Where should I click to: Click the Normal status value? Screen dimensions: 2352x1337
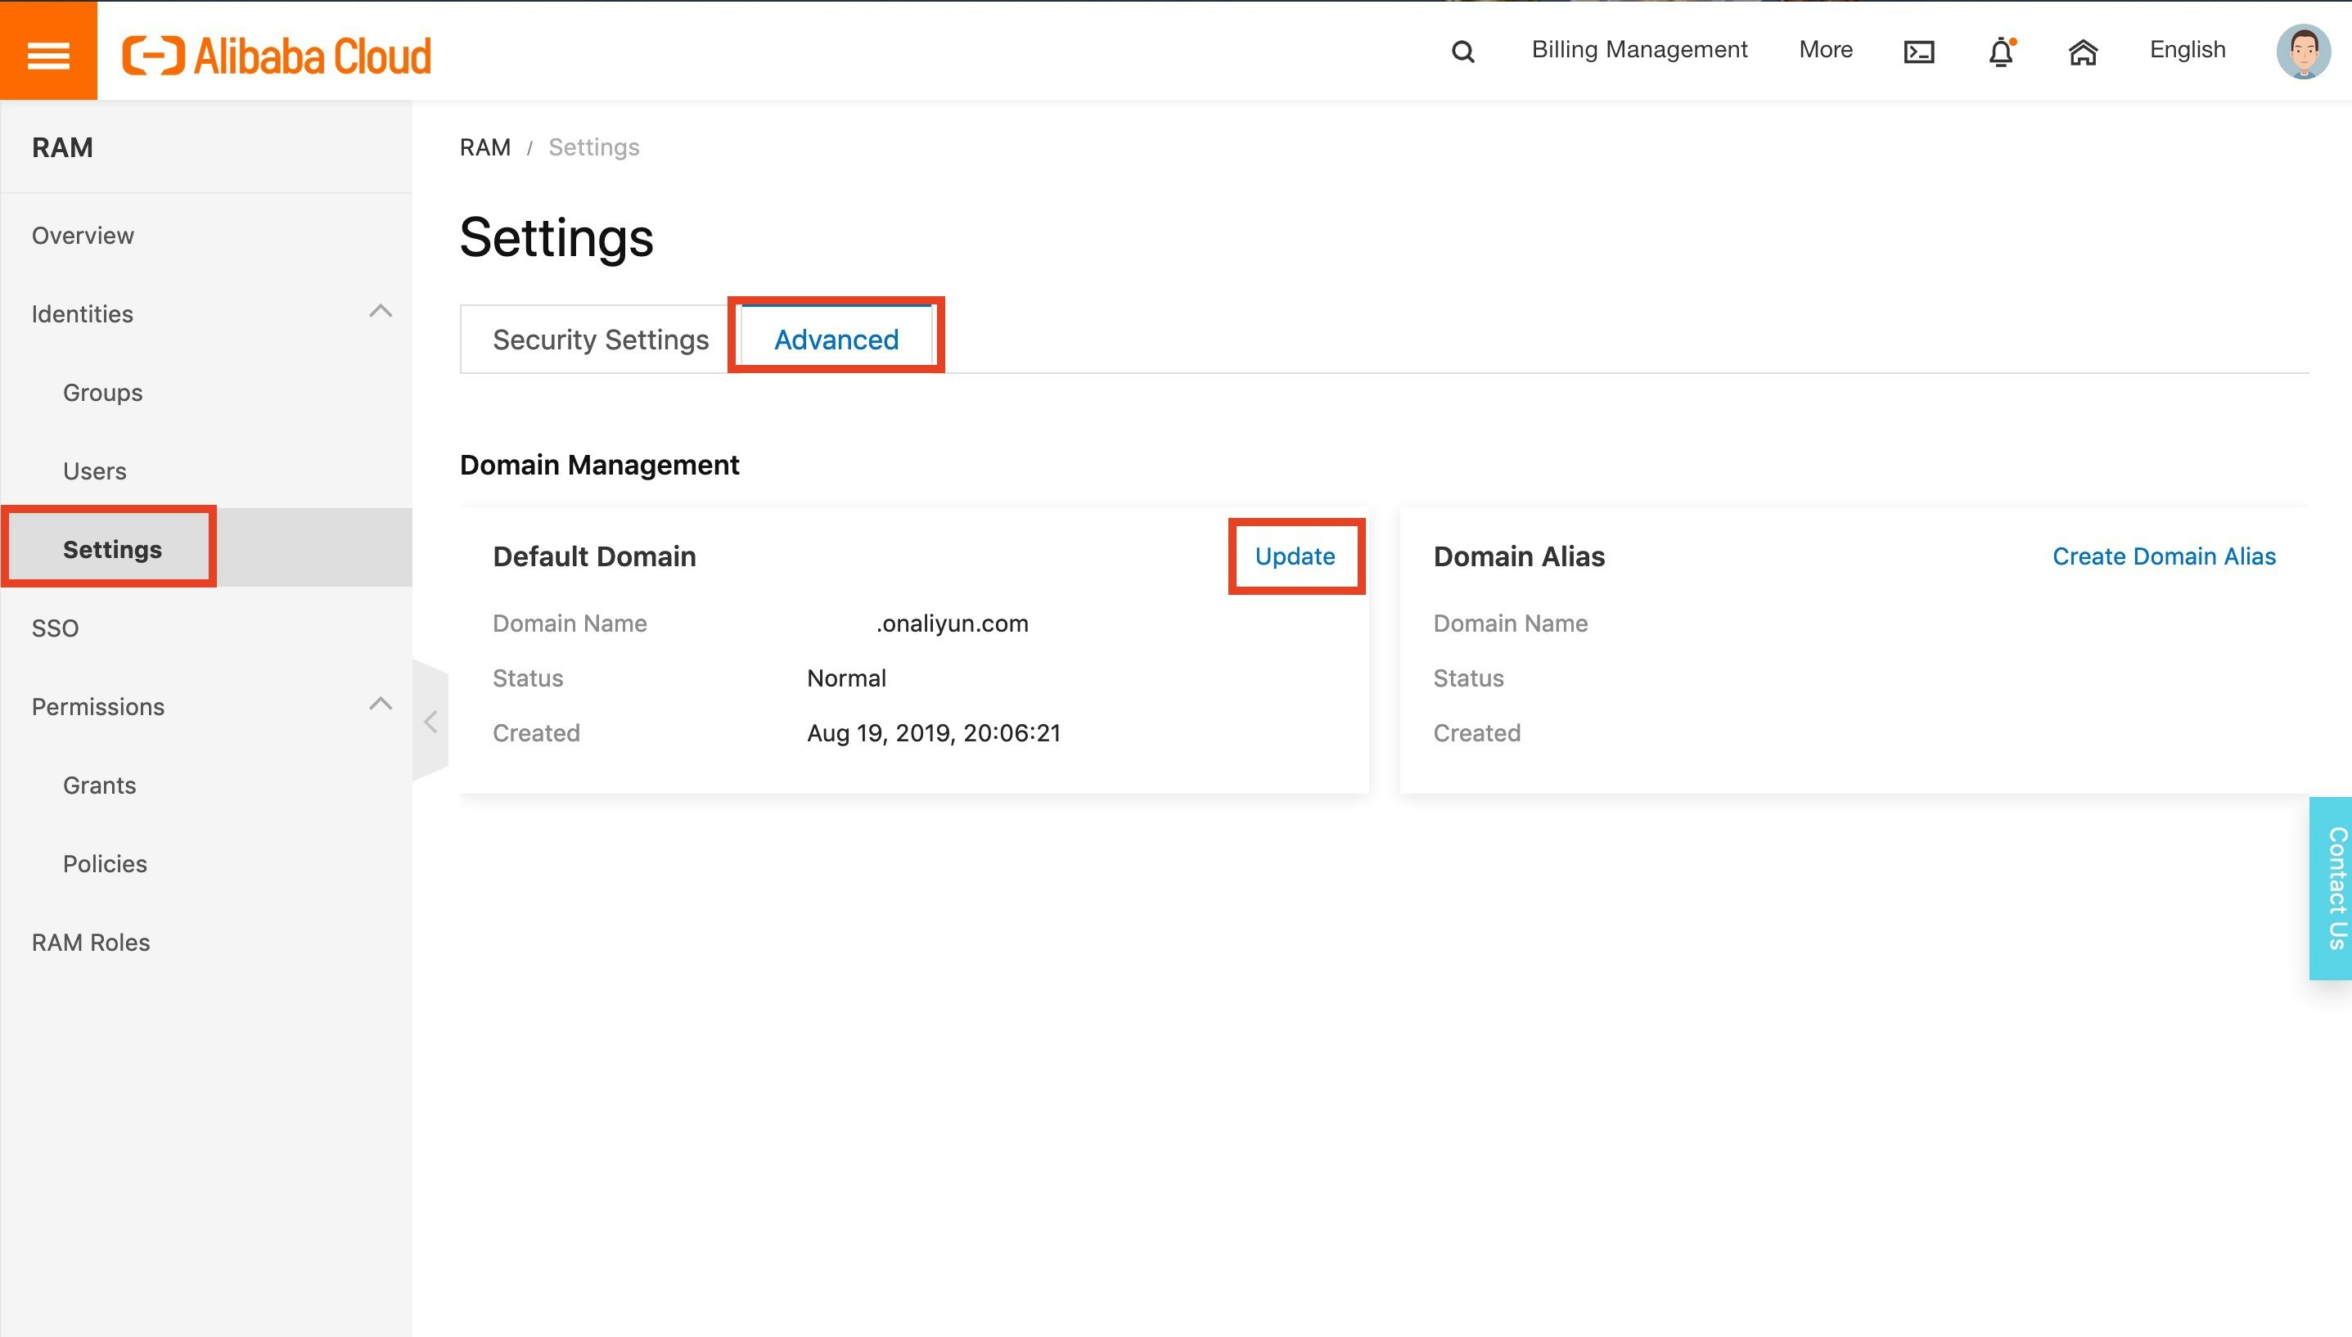(846, 678)
